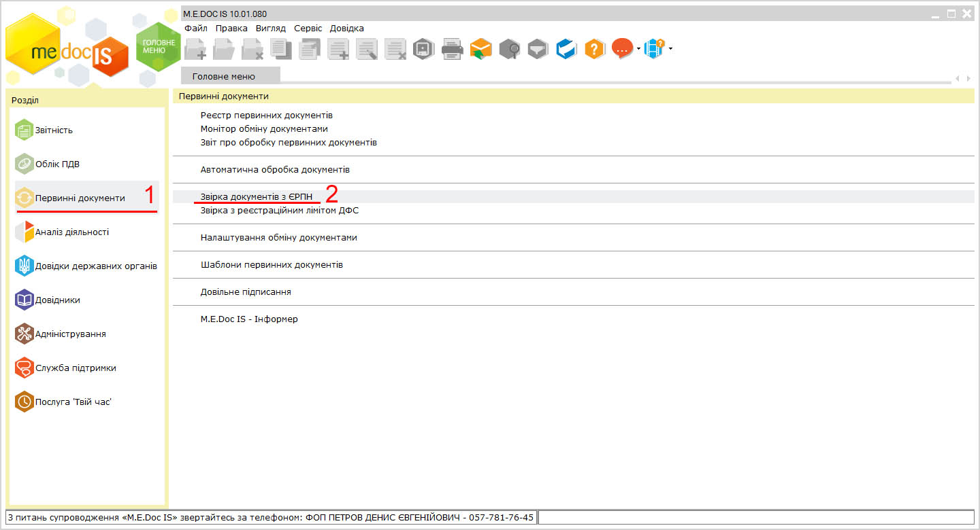The width and height of the screenshot is (980, 530).
Task: Open Шаблони первинних документів
Action: tap(272, 264)
